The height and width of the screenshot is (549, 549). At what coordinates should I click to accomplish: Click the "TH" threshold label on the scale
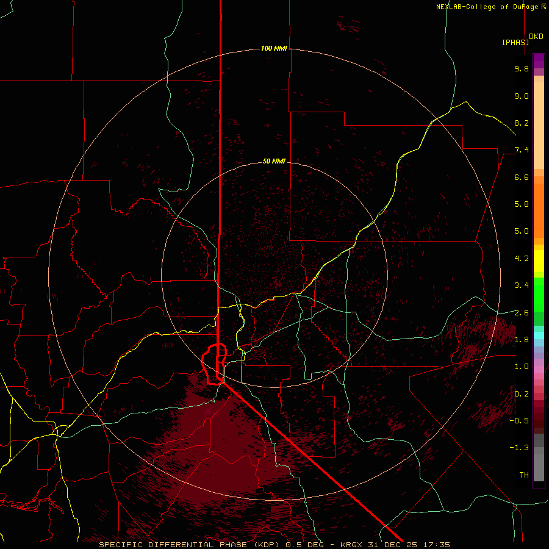pos(524,475)
